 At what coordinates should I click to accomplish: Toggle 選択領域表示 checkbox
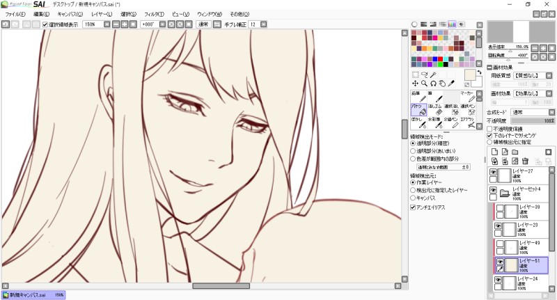[x=45, y=24]
